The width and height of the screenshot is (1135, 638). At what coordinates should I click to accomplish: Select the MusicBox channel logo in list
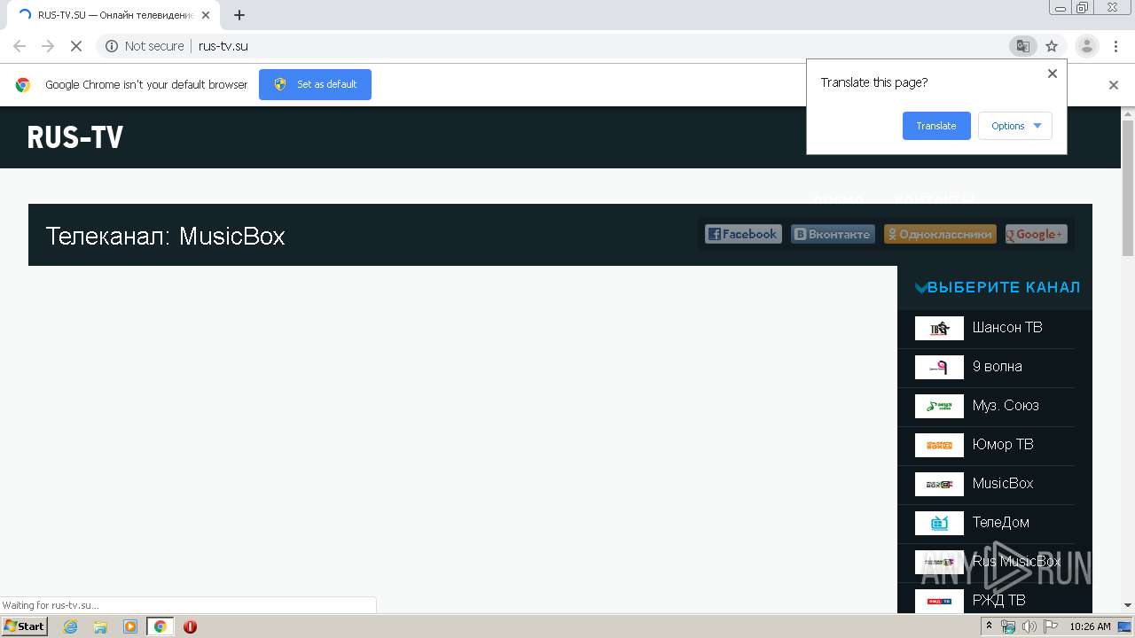coord(939,484)
